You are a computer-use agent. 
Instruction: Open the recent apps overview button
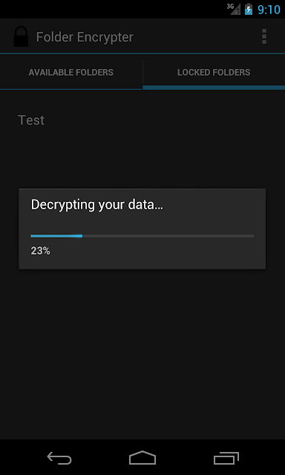pyautogui.click(x=226, y=458)
